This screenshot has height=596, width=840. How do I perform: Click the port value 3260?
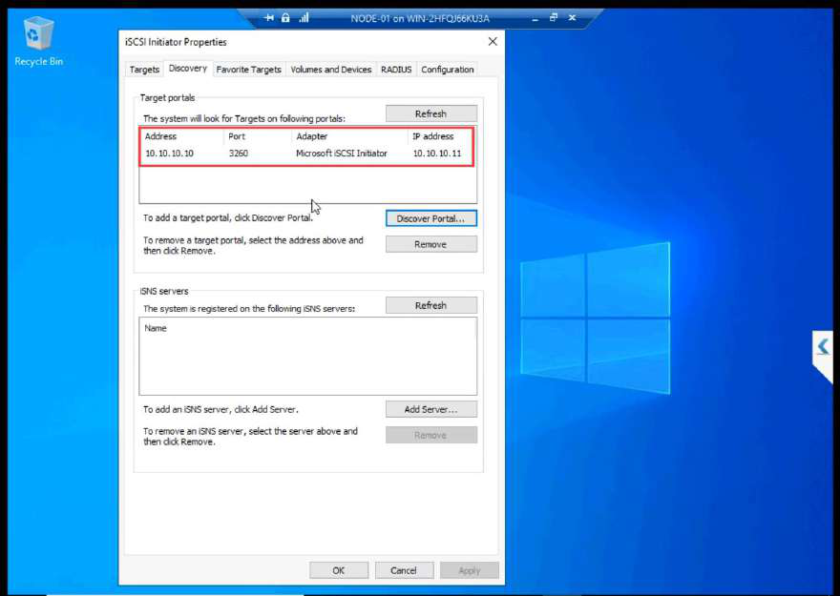[x=239, y=154]
